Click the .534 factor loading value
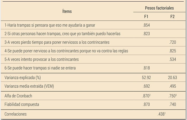Screen dimensions: 187x120 pos(173,59)
